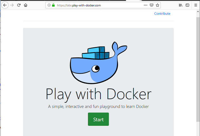The height and width of the screenshot is (136, 200).
Task: Open the Library bookmarks icon
Action: (180, 5)
